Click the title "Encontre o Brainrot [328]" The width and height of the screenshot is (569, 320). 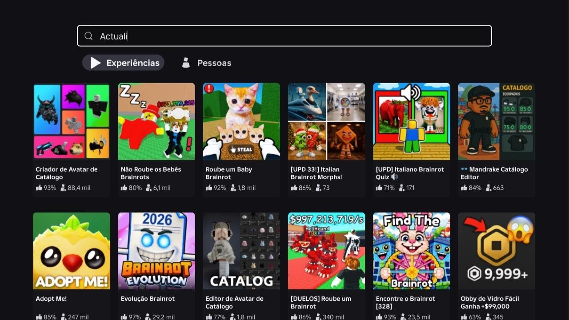click(405, 302)
